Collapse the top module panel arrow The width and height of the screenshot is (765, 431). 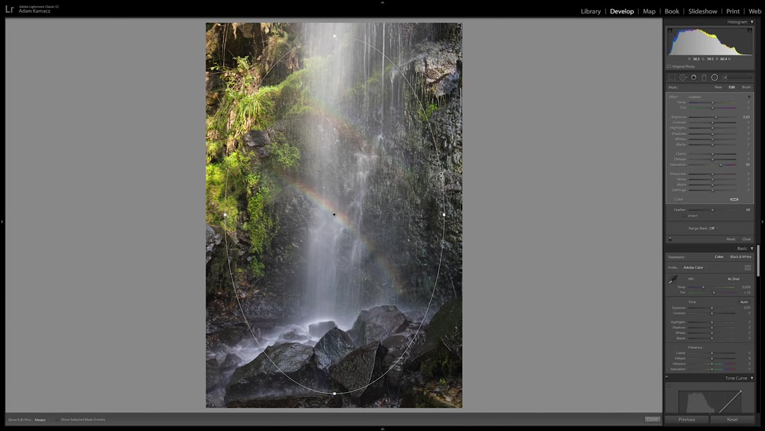coord(382,2)
